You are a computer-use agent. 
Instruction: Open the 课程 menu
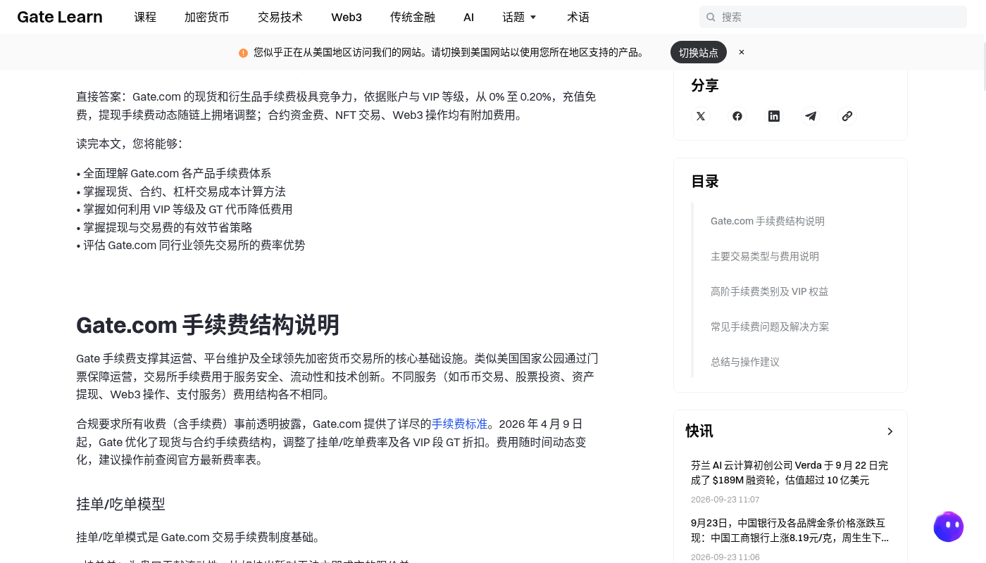[x=145, y=17]
